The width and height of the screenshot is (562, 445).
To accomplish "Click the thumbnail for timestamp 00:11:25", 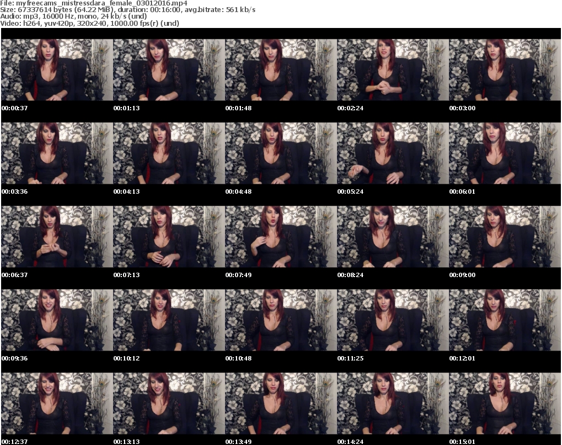I will tap(393, 320).
